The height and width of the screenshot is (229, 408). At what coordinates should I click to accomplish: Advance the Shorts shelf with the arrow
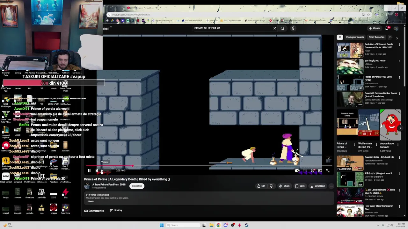pos(400,128)
